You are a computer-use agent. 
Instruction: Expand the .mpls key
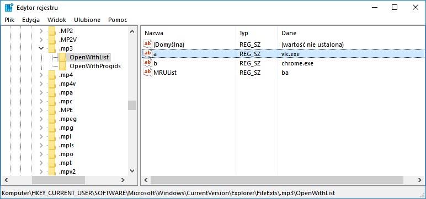click(x=41, y=145)
